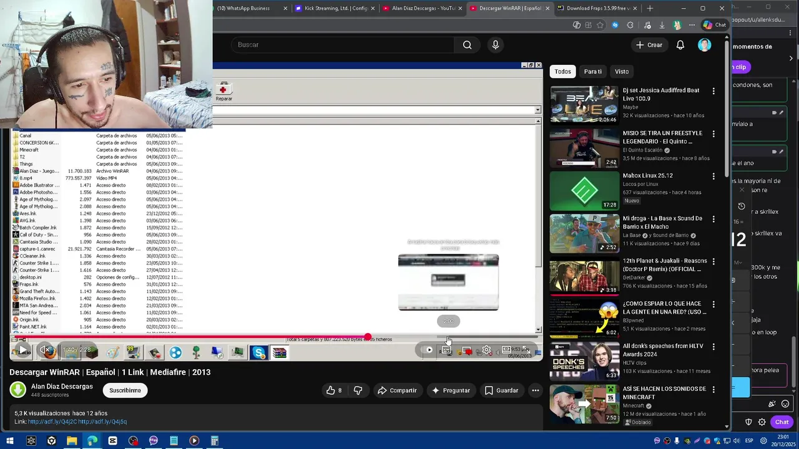This screenshot has height=449, width=799.
Task: Open CapCut from taskbar
Action: [112, 441]
